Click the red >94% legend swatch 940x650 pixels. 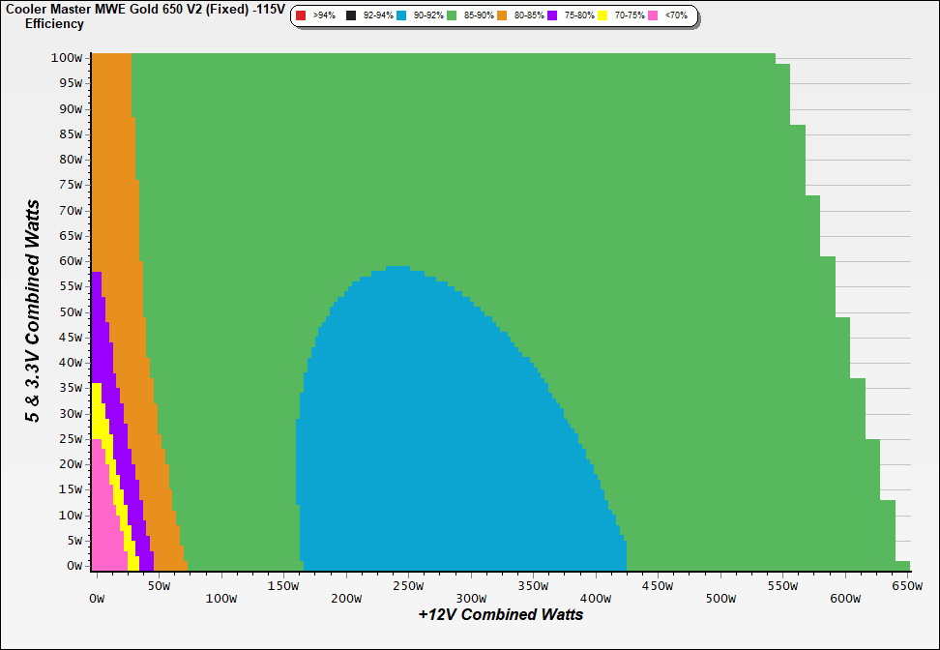(x=301, y=15)
